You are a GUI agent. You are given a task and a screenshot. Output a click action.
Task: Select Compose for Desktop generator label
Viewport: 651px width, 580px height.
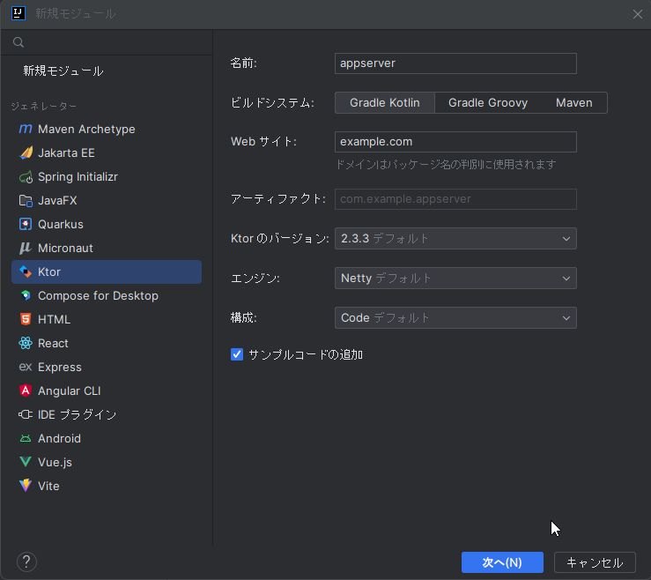pos(98,296)
